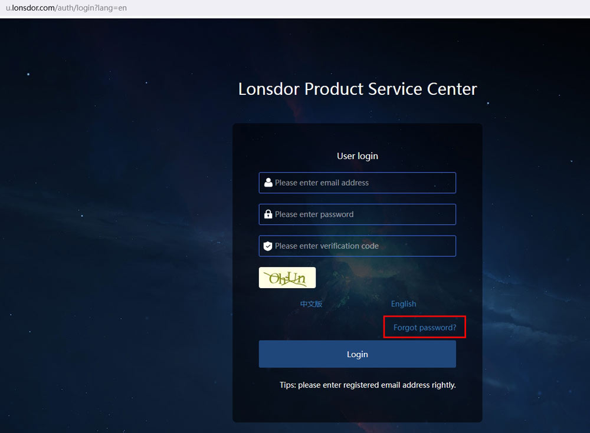Image resolution: width=590 pixels, height=433 pixels.
Task: Click the 'Please enter email address' placeholder text
Action: [322, 183]
